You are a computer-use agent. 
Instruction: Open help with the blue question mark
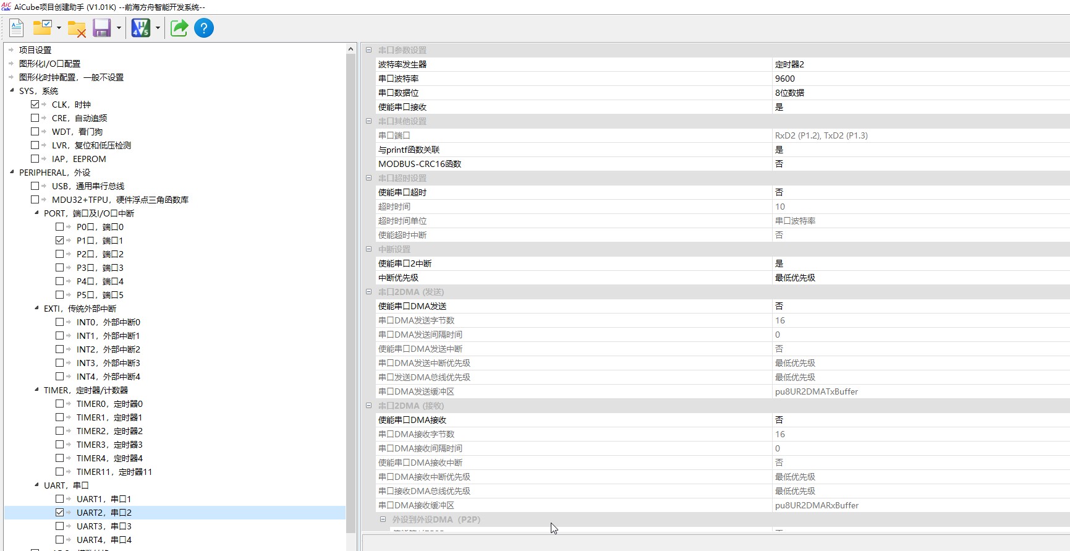204,28
